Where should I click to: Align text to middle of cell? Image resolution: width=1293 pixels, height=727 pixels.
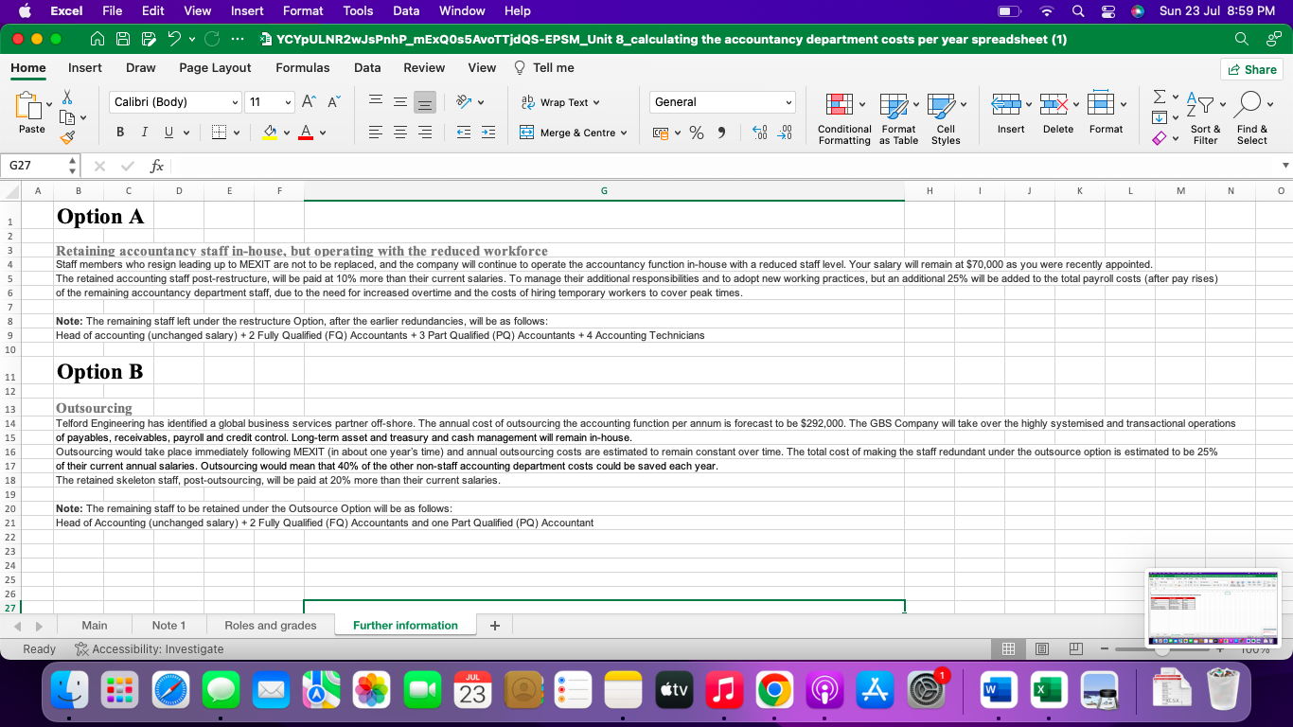(x=400, y=102)
